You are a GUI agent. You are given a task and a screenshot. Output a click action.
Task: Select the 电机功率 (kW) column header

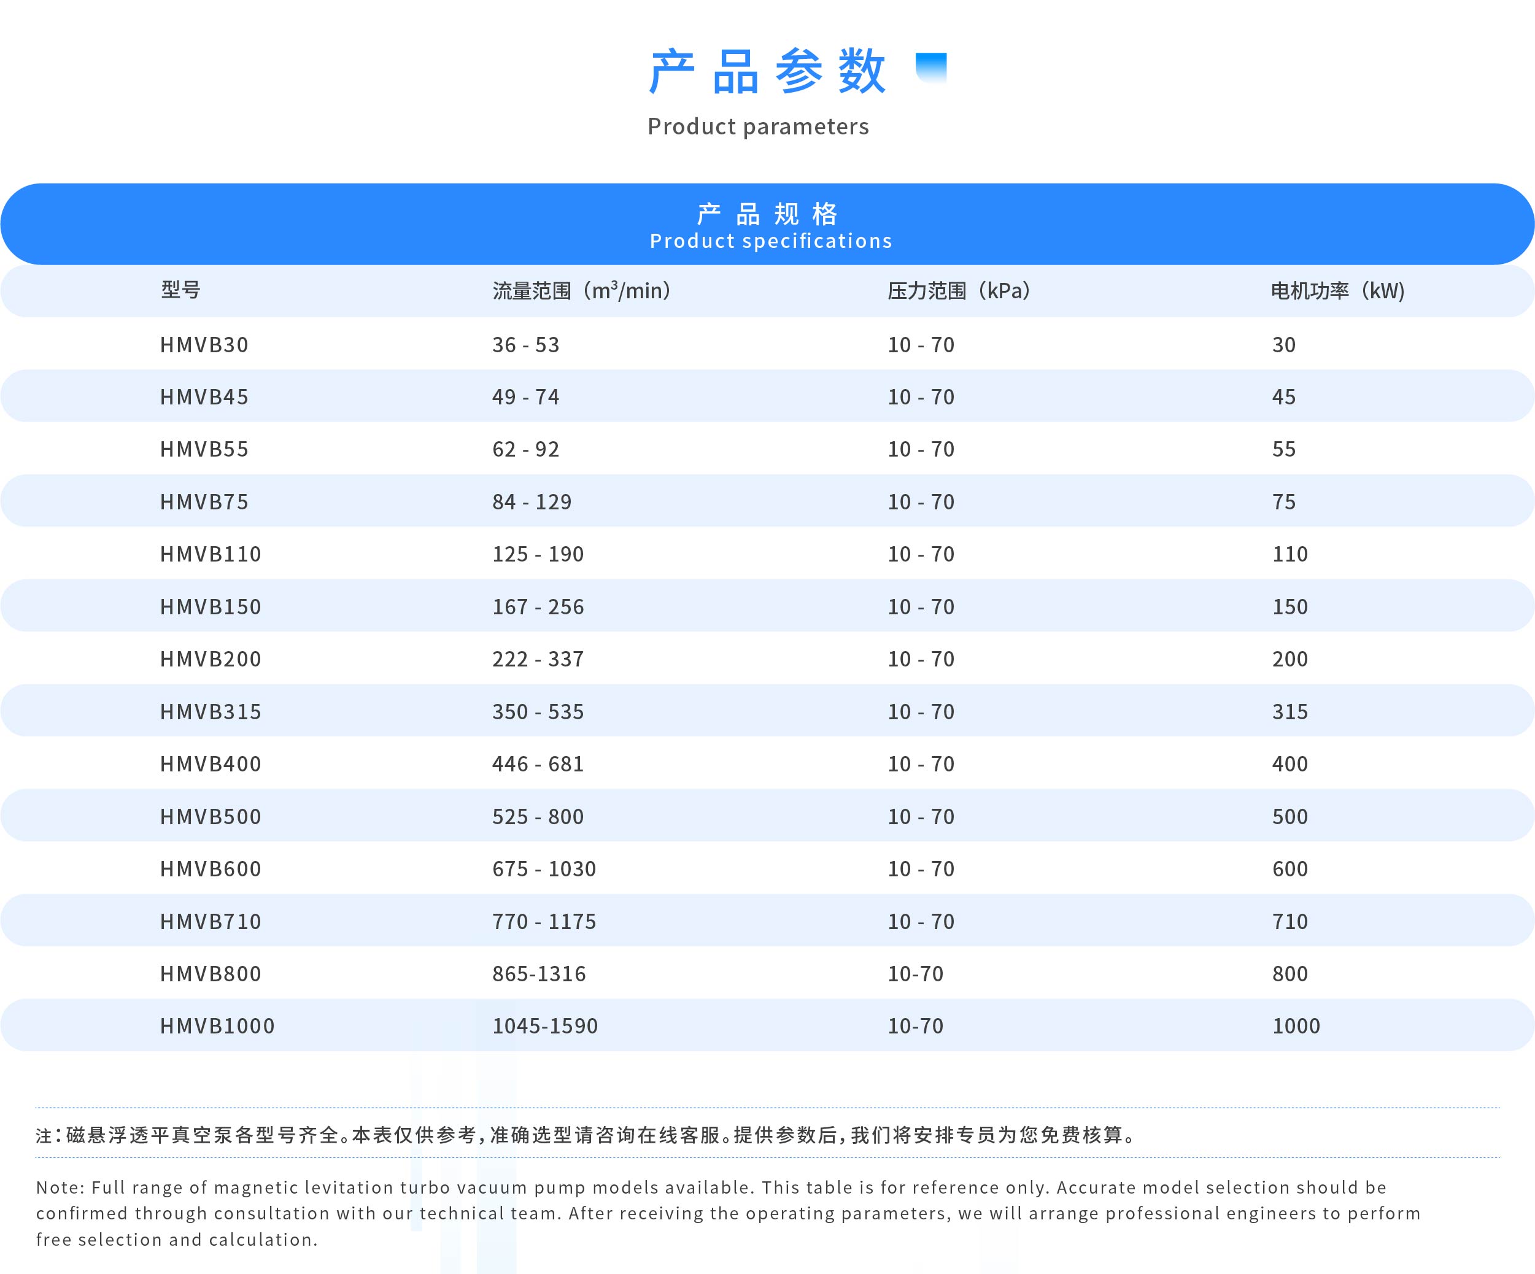coord(1337,291)
